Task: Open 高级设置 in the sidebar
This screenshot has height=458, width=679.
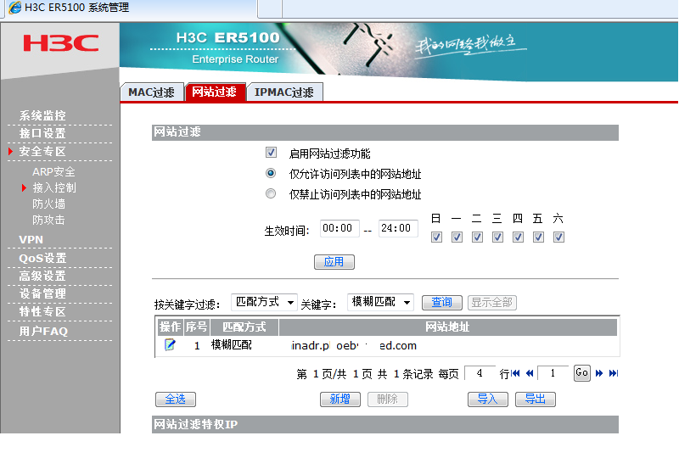Action: (42, 276)
